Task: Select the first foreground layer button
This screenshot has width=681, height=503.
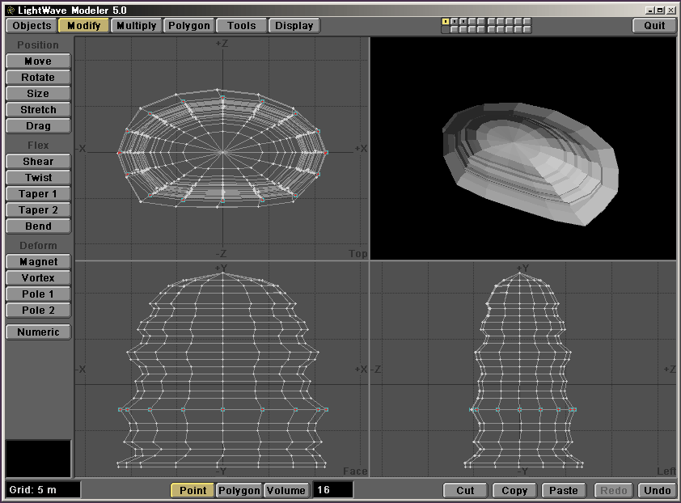Action: point(446,22)
